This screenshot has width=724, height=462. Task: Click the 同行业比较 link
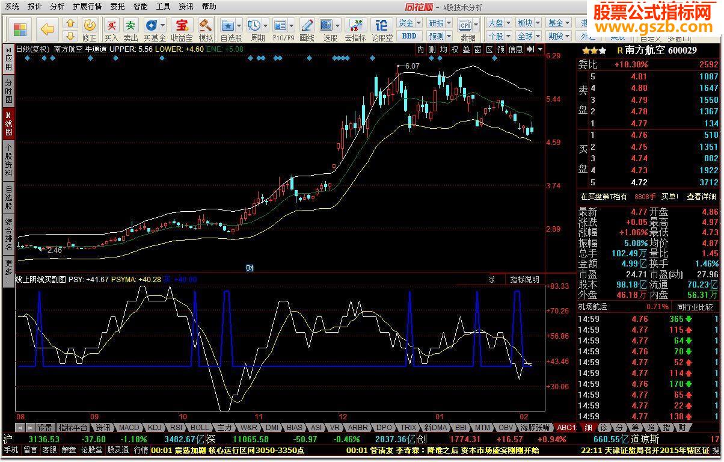(x=695, y=307)
